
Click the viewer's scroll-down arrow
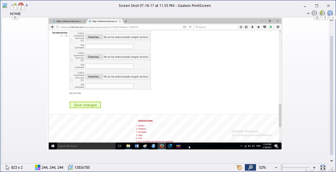[331, 161]
